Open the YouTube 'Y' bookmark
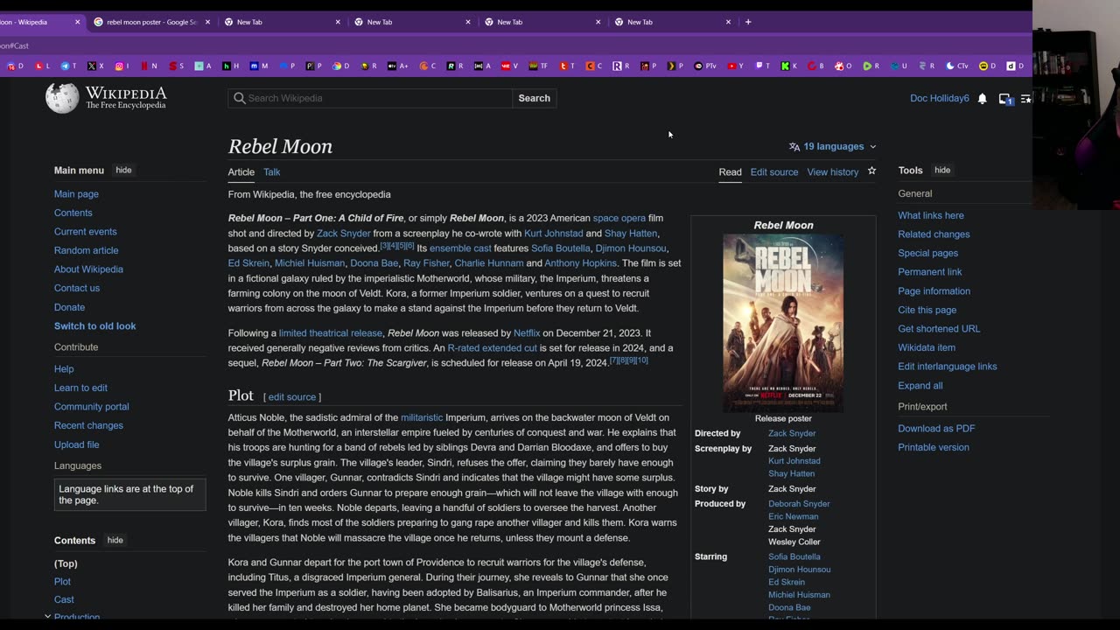1120x630 pixels. tap(735, 66)
